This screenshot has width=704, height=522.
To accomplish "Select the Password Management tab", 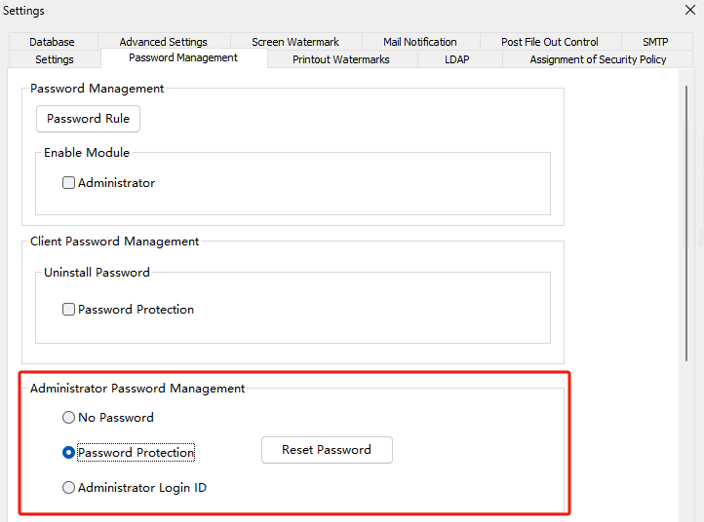I will (x=183, y=58).
